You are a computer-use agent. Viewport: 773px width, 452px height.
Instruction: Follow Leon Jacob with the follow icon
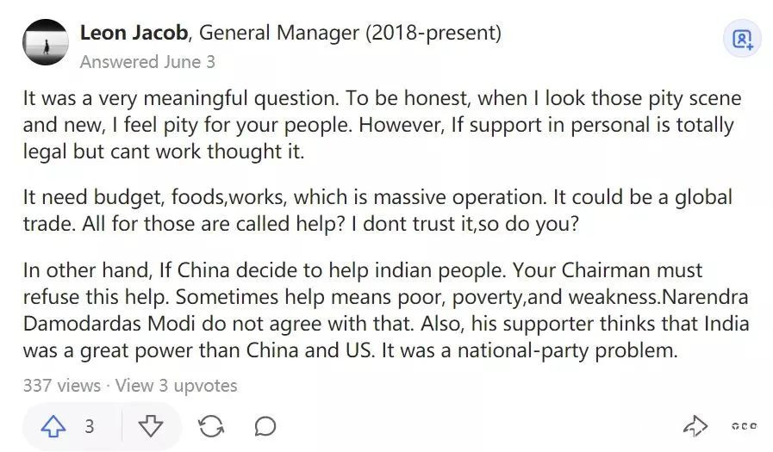[742, 40]
